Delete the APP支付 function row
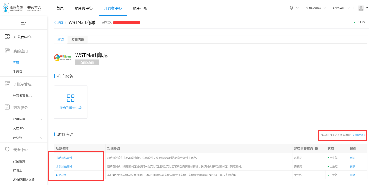Screen dimensions: 369x185 [352, 175]
